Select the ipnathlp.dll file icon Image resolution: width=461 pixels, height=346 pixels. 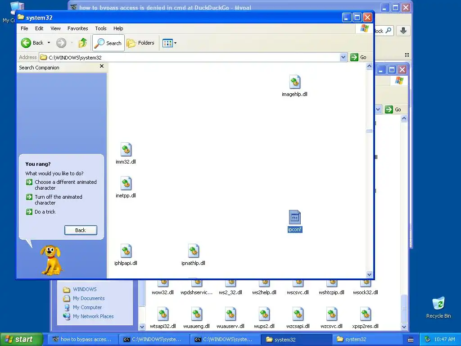tap(194, 251)
